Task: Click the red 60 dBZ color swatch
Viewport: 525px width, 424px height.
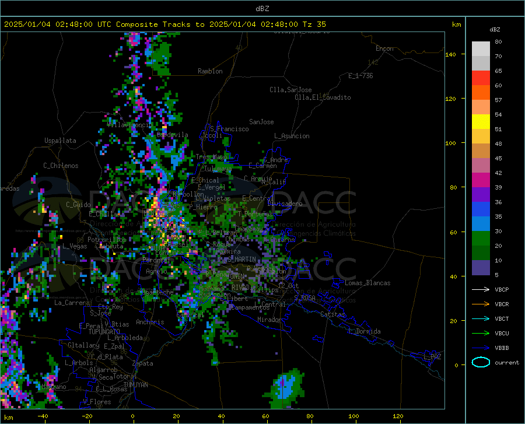Action: tap(481, 78)
